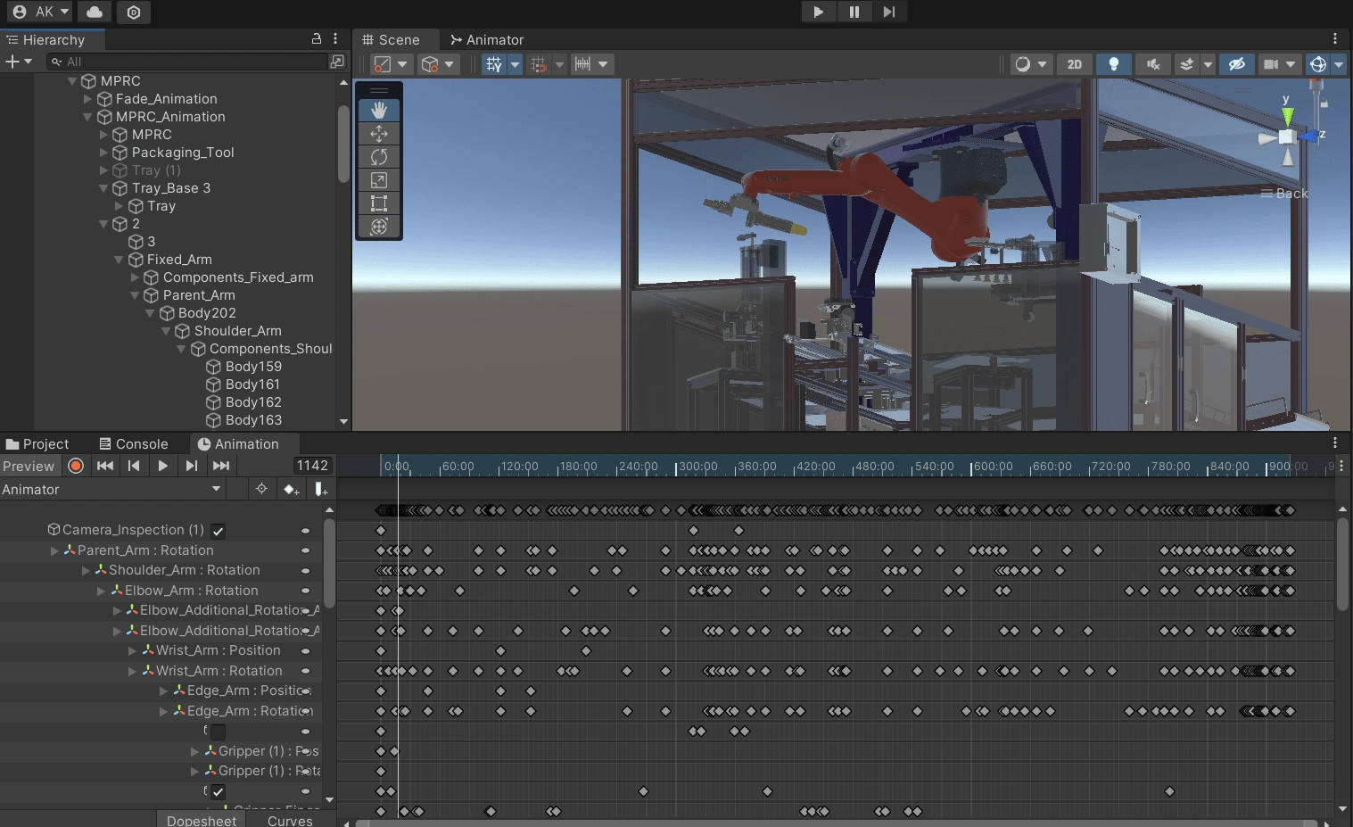1353x827 pixels.
Task: Toggle the Preview mode button
Action: coord(29,466)
